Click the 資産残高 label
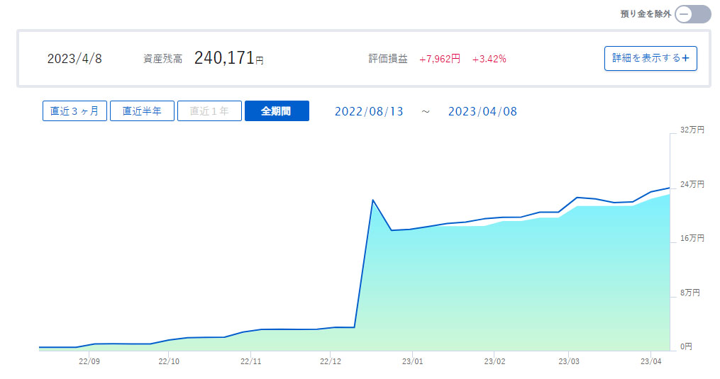Viewport: 720px width, 379px height. point(162,60)
